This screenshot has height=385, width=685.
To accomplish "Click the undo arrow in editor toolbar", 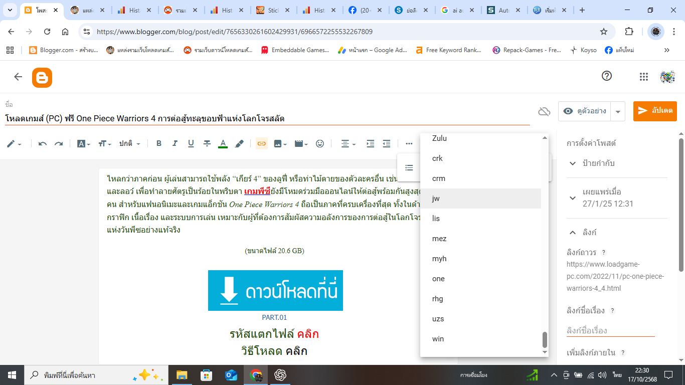I will 43,143.
